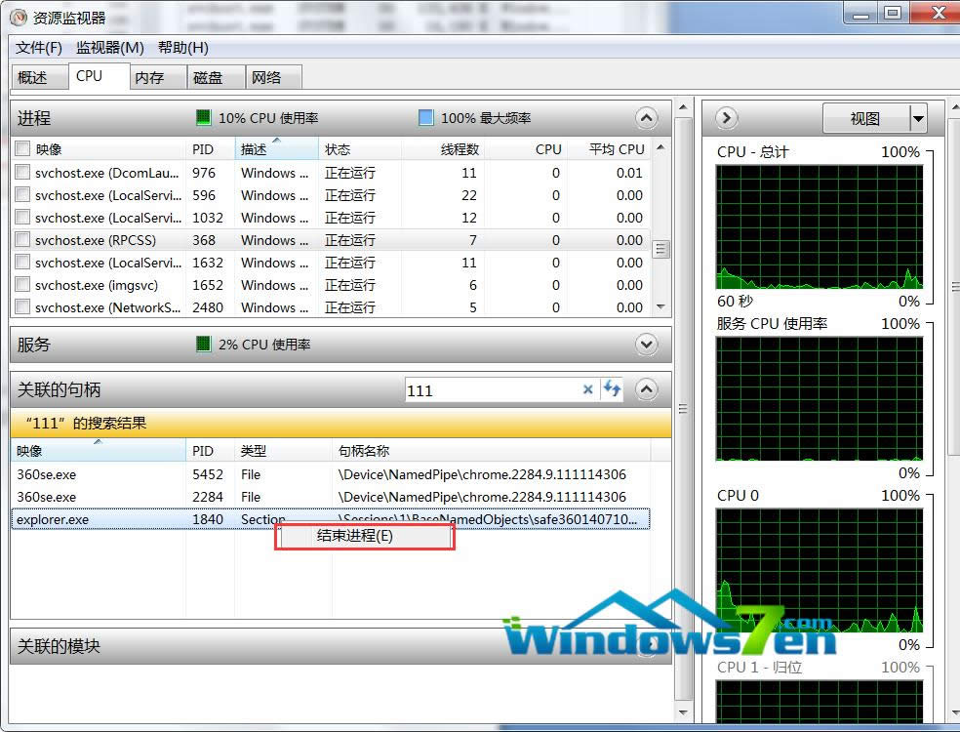Clear the handle search text with X icon

pyautogui.click(x=587, y=389)
